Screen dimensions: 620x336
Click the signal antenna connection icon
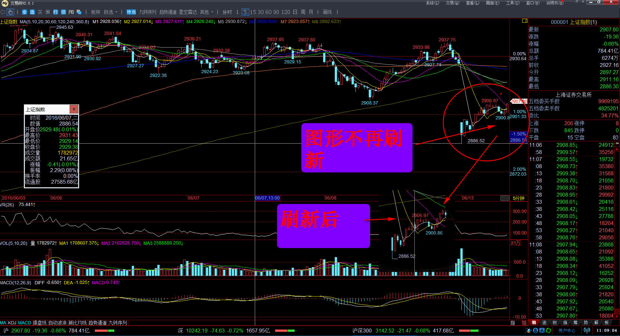pyautogui.click(x=587, y=331)
